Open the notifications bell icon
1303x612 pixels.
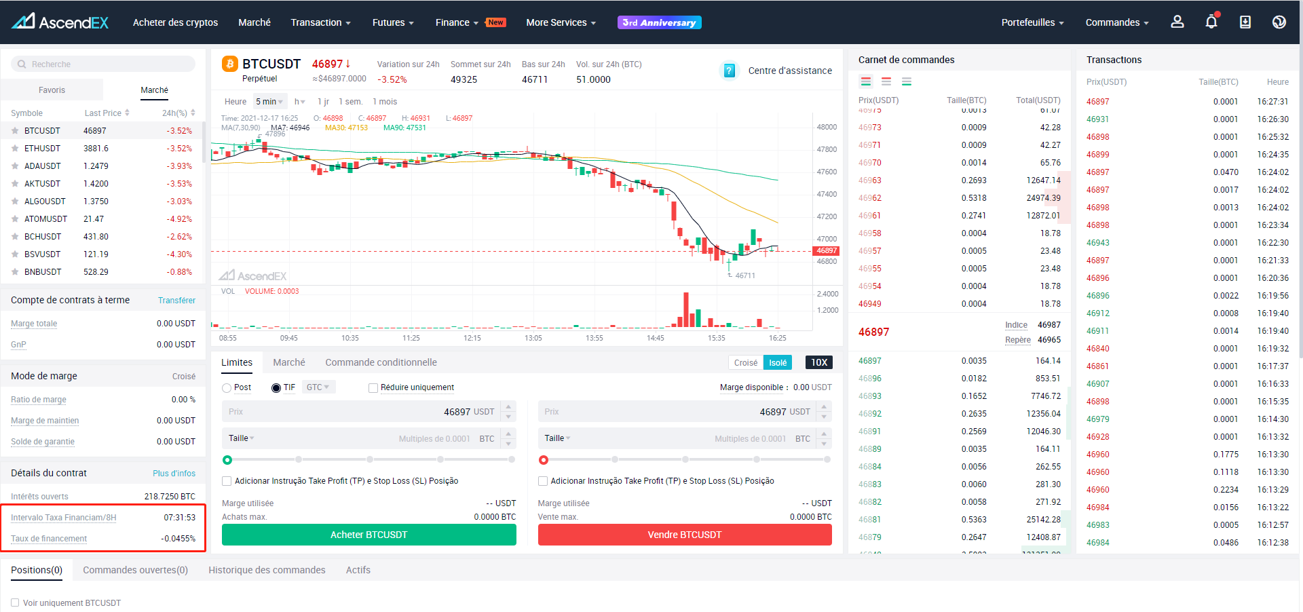click(1211, 22)
